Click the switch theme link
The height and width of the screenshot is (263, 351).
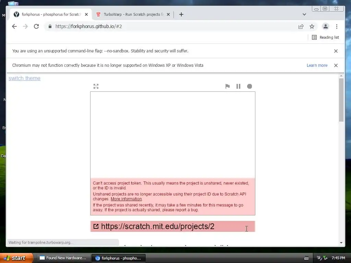24,78
